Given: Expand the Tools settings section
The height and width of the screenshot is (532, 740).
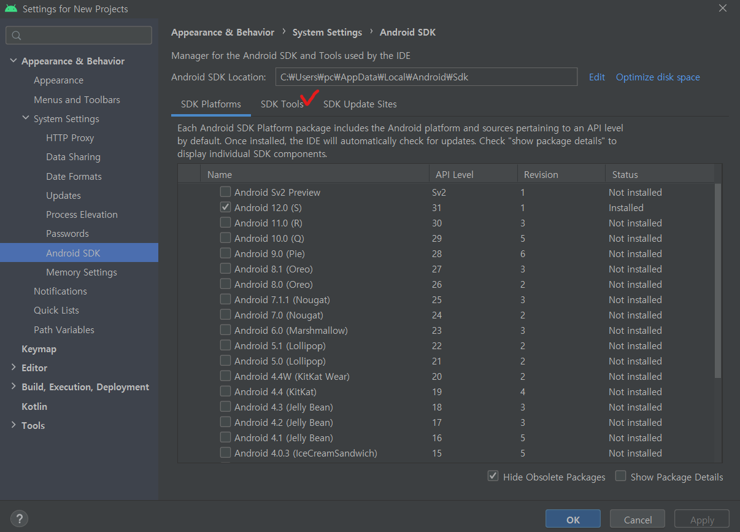Looking at the screenshot, I should coord(13,425).
